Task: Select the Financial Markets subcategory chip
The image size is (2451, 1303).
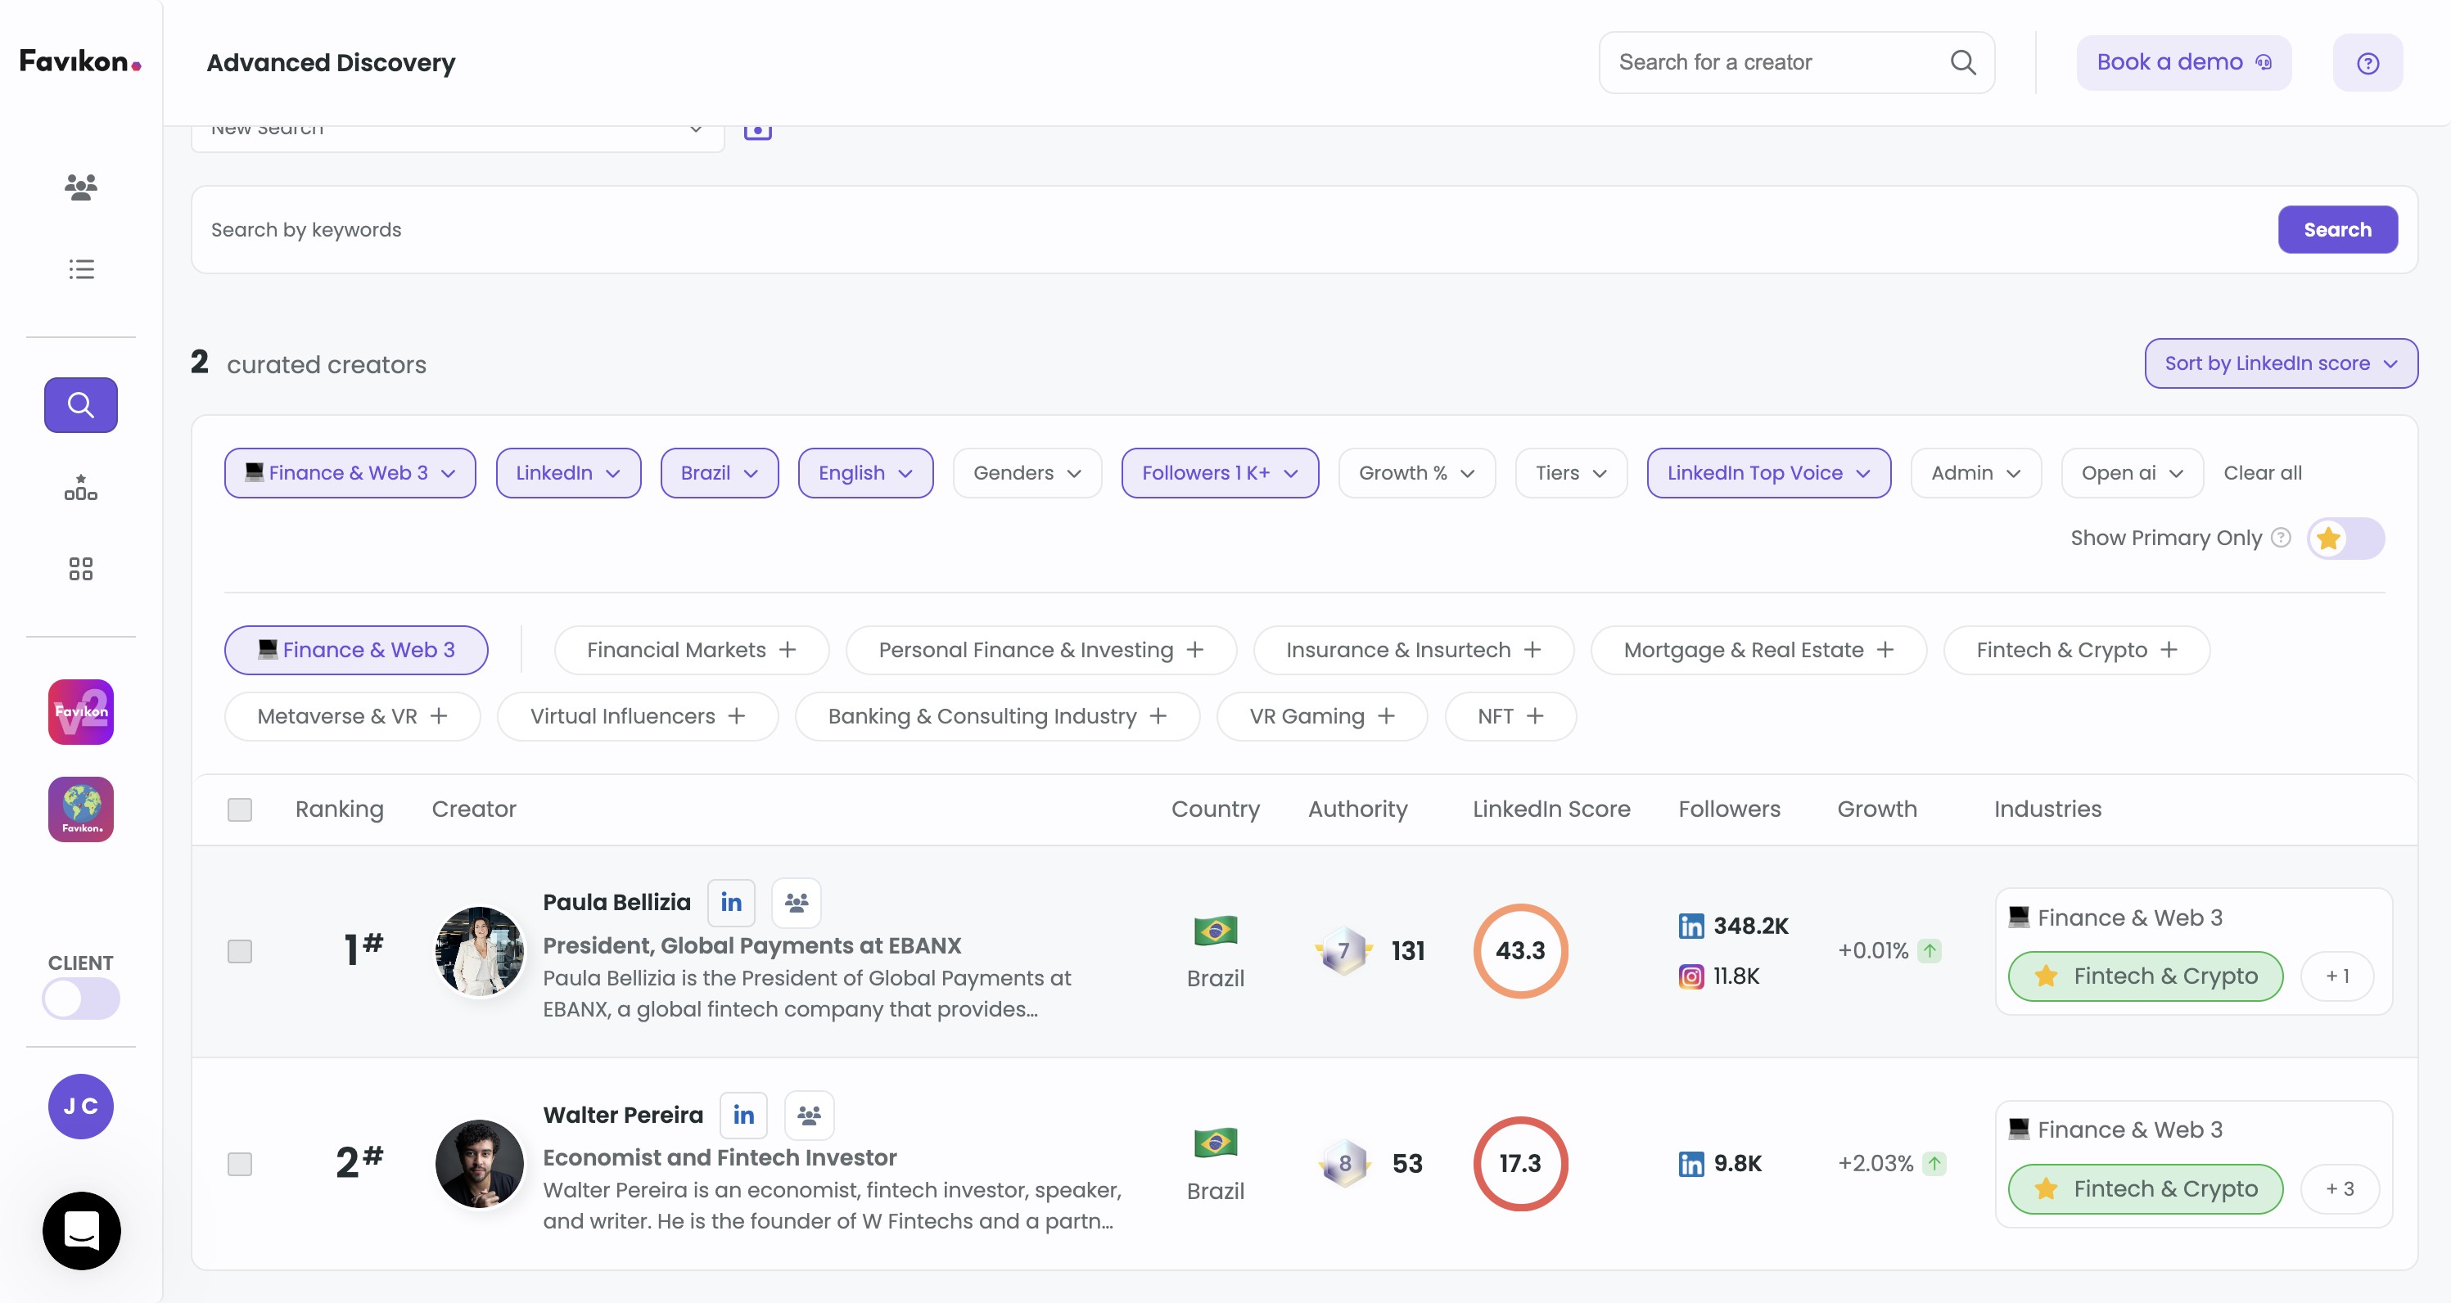Action: [x=691, y=650]
